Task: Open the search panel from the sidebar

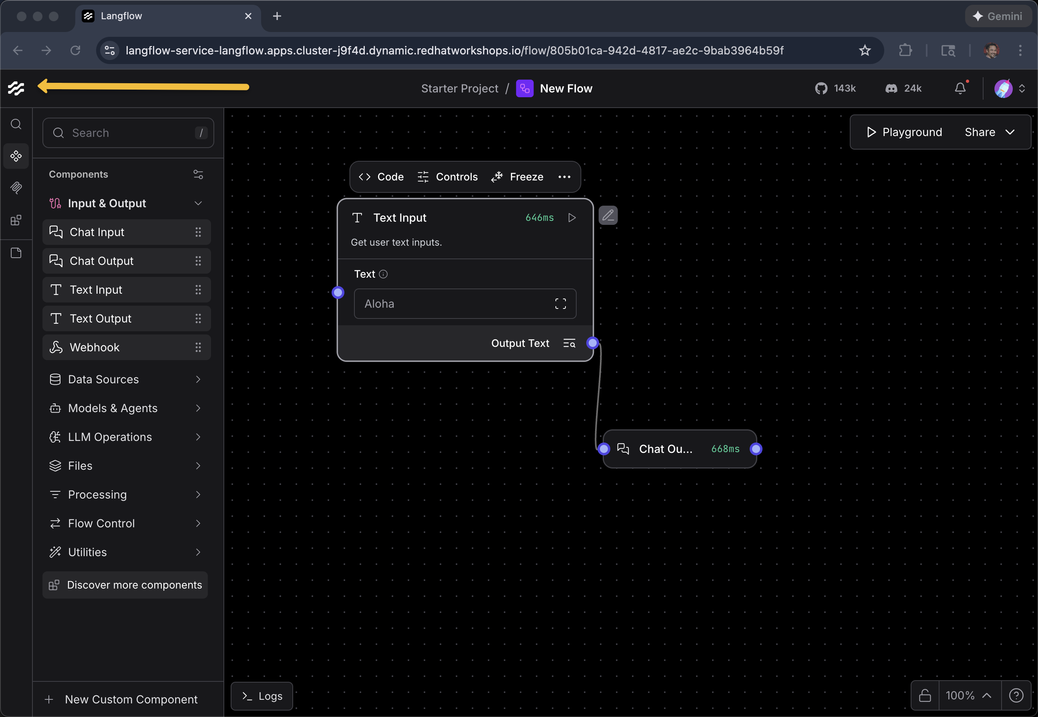Action: pos(16,124)
